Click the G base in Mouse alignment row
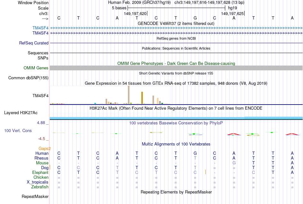Image resolution: width=303 pixels, height=204 pixels. click(x=234, y=163)
